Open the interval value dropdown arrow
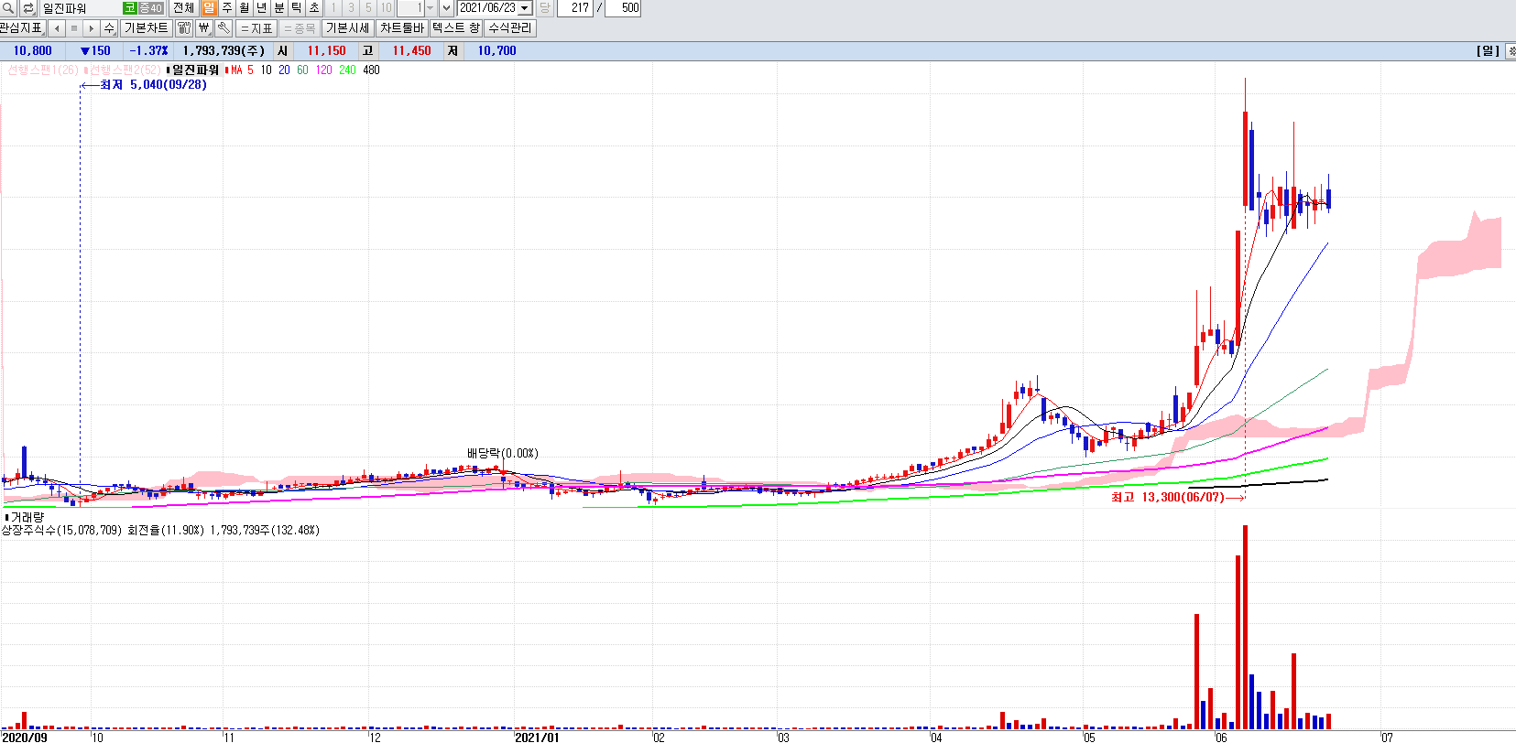The image size is (1516, 743). (431, 8)
